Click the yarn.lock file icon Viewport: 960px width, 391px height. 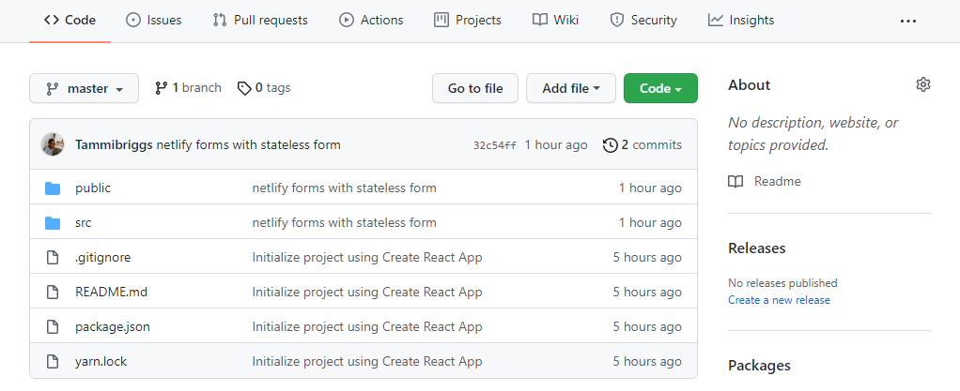53,362
